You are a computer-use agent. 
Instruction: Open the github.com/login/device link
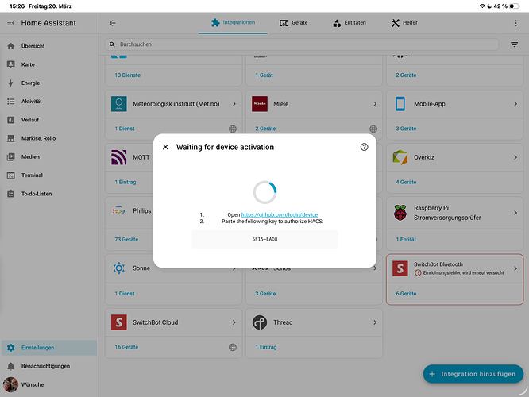[280, 214]
